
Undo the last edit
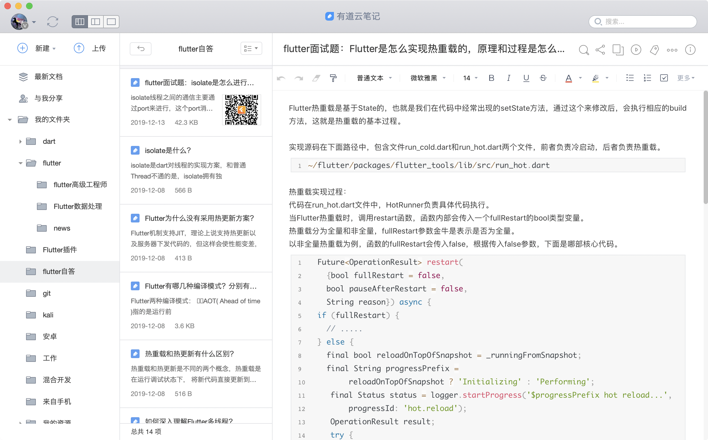pos(281,78)
